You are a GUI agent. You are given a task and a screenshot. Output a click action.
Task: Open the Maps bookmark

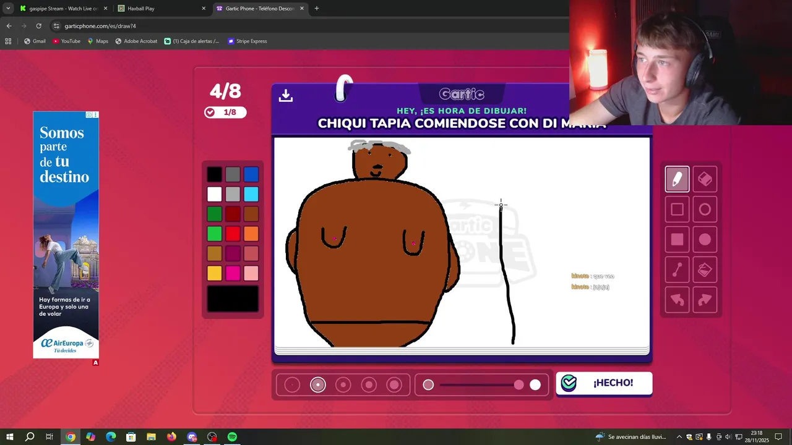pyautogui.click(x=98, y=41)
